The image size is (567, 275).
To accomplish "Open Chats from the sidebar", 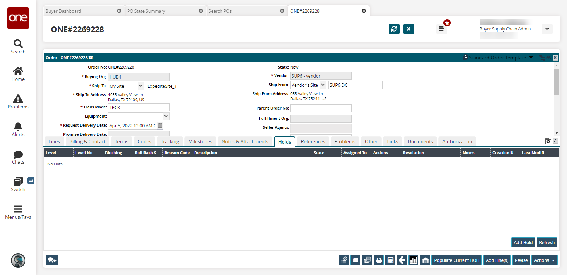I will (x=18, y=157).
